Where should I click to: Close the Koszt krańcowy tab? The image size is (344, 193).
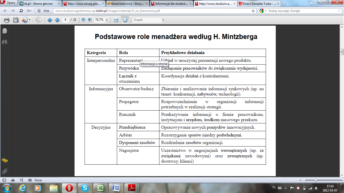[x=147, y=4]
